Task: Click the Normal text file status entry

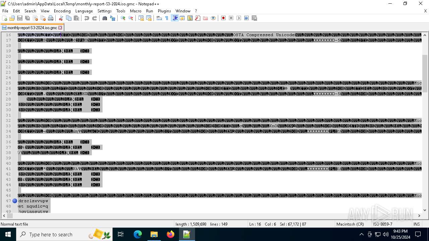Action: (14, 224)
